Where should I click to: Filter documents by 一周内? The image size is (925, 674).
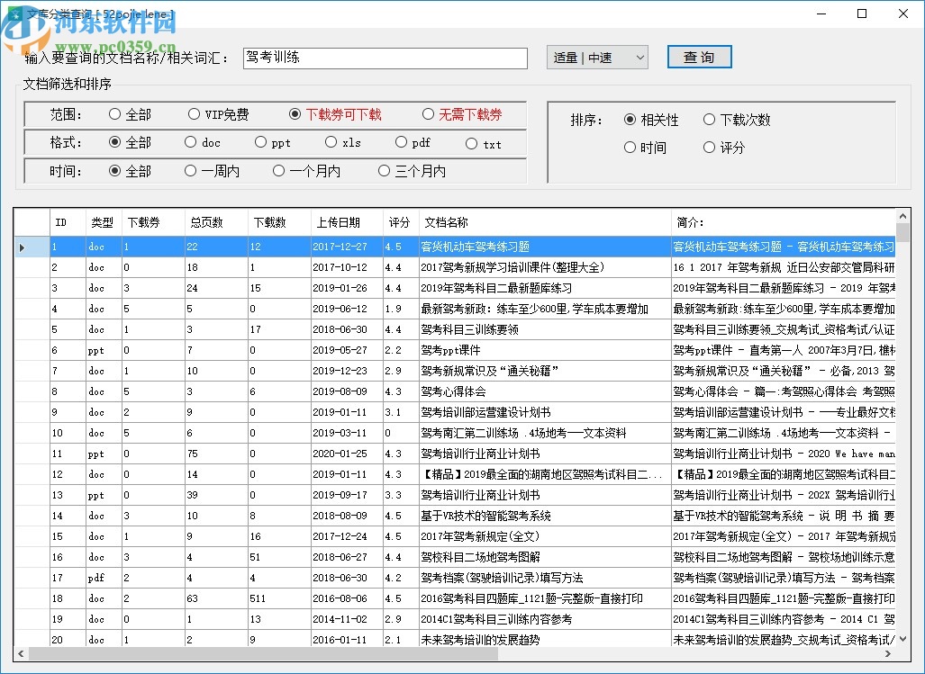191,171
